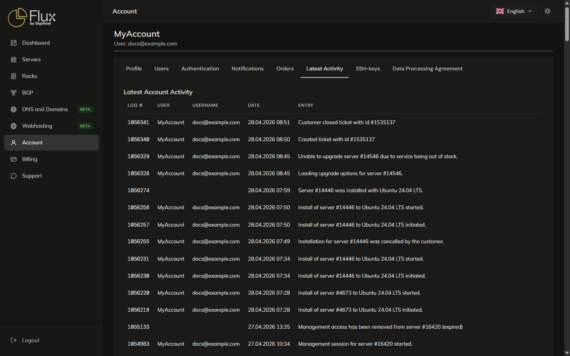Screen dimensions: 570x356
Task: Click entry 'Created ticket with id #1535137'
Action: (336, 139)
